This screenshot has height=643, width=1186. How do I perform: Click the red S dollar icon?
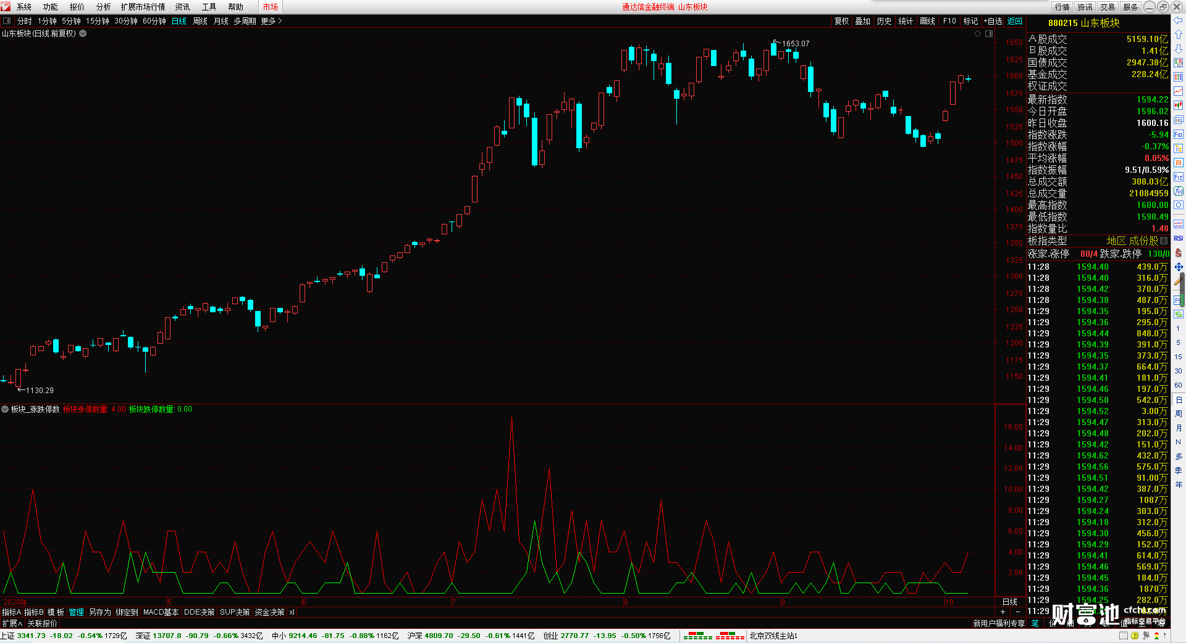click(1178, 252)
